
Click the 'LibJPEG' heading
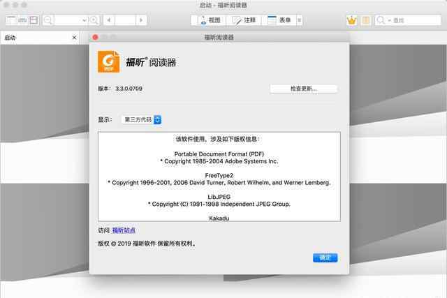click(x=219, y=197)
